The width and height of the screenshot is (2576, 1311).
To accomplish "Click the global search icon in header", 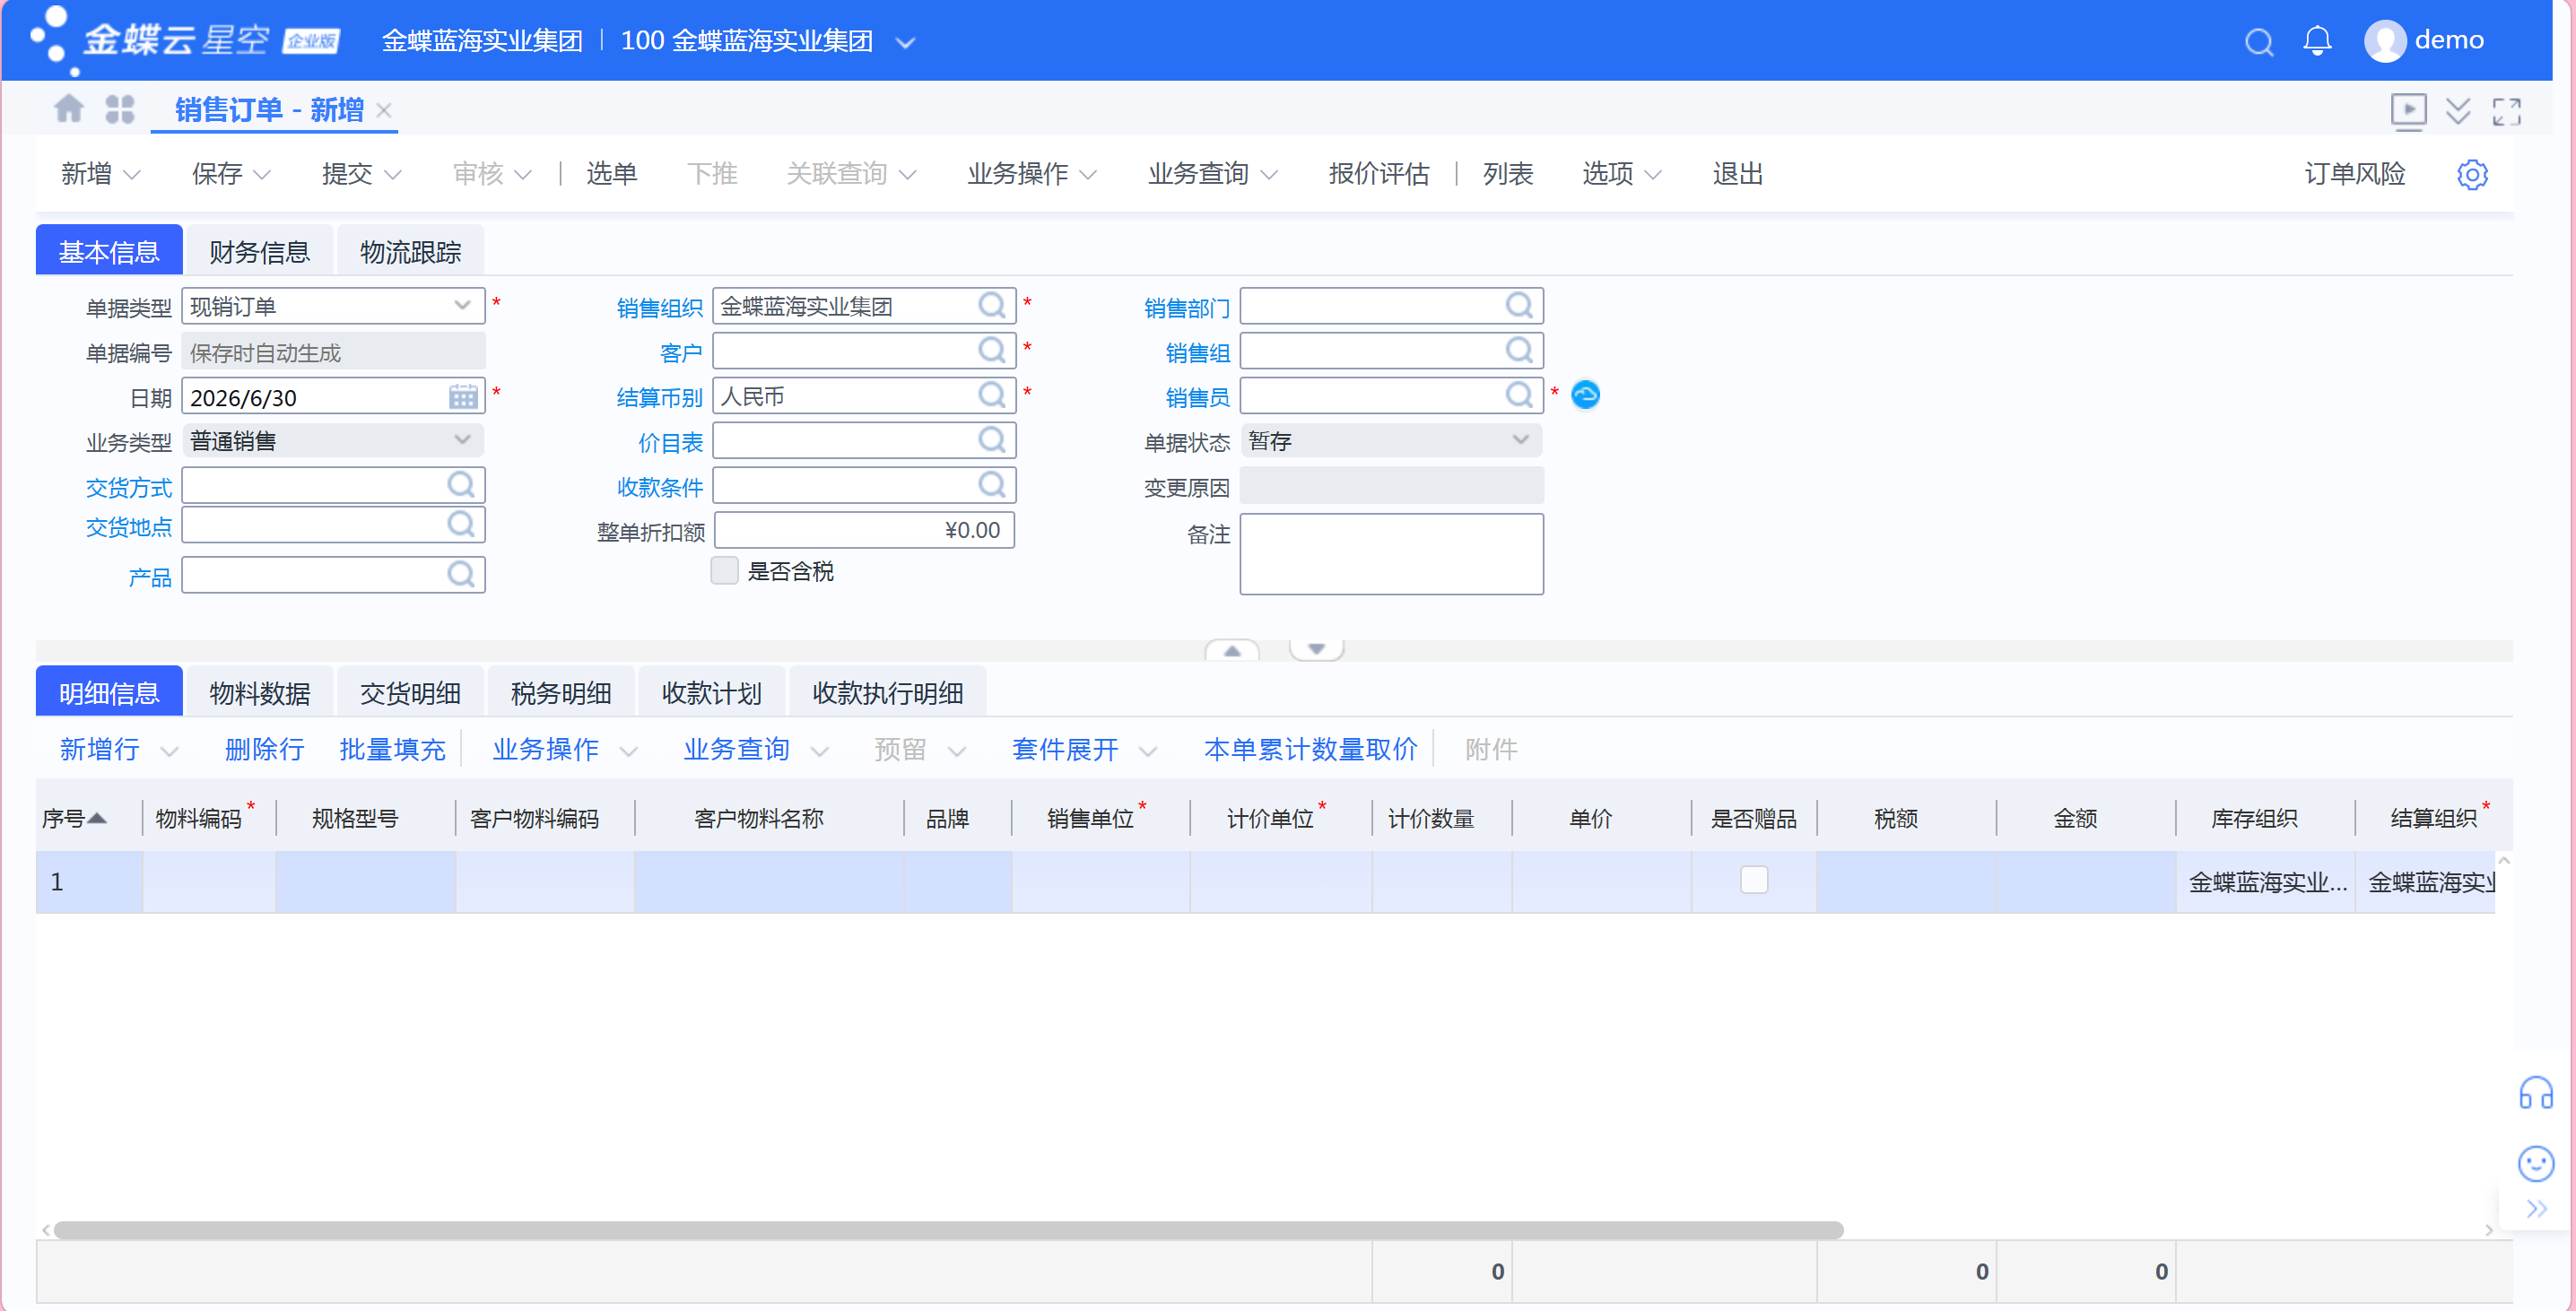I will point(2258,41).
